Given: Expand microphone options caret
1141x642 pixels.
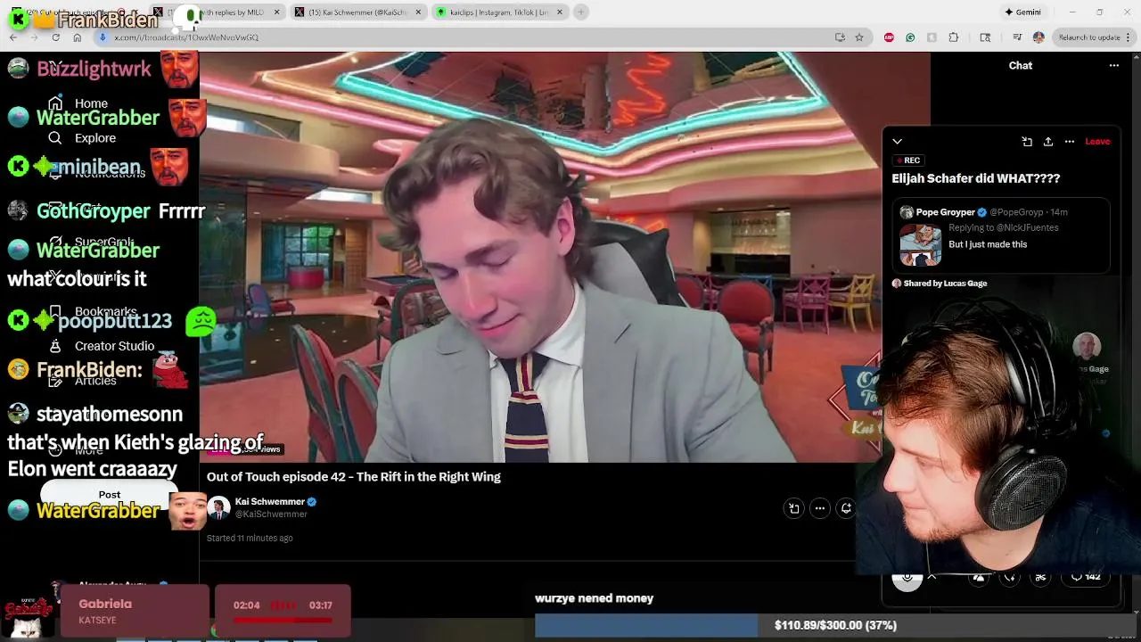Looking at the screenshot, I should click(932, 577).
